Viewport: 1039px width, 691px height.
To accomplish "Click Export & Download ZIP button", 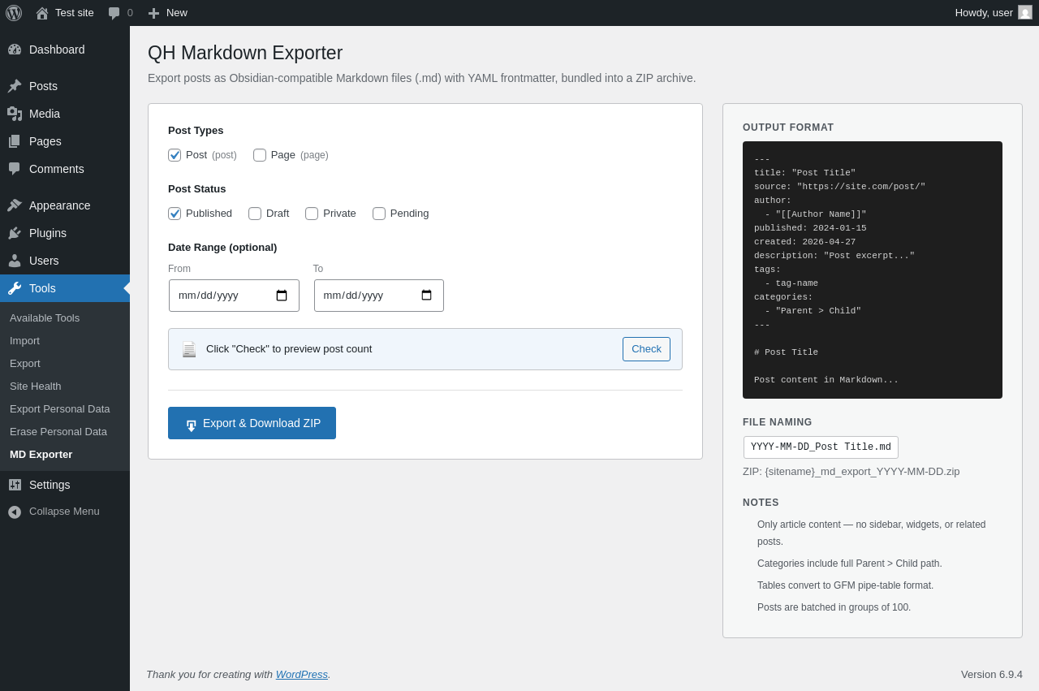I will click(252, 423).
